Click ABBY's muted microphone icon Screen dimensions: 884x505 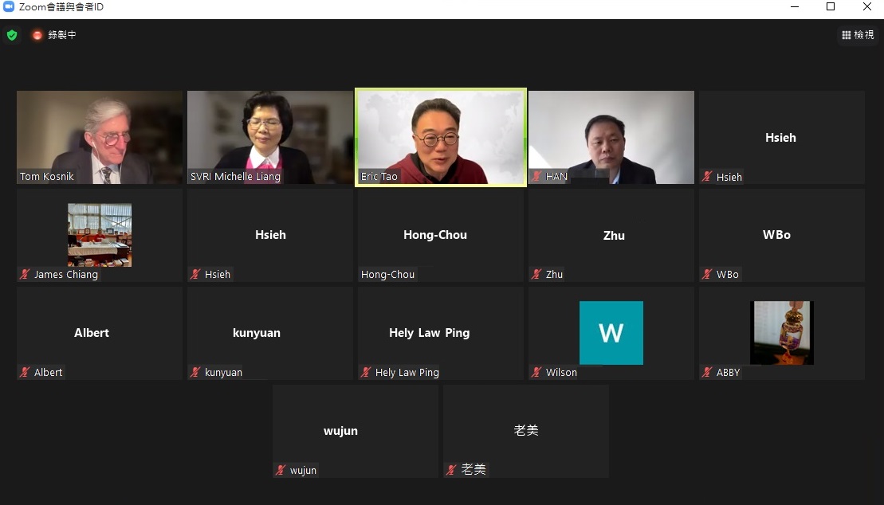point(707,372)
